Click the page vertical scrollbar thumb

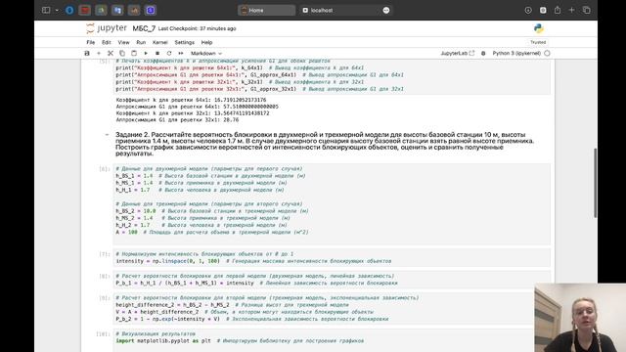(596, 183)
